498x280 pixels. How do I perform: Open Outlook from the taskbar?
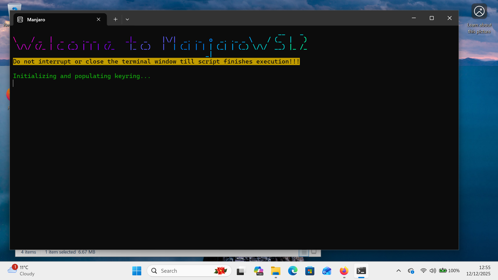[x=327, y=271]
